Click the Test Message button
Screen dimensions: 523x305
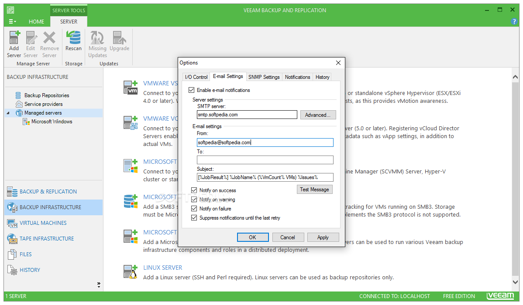coord(314,190)
